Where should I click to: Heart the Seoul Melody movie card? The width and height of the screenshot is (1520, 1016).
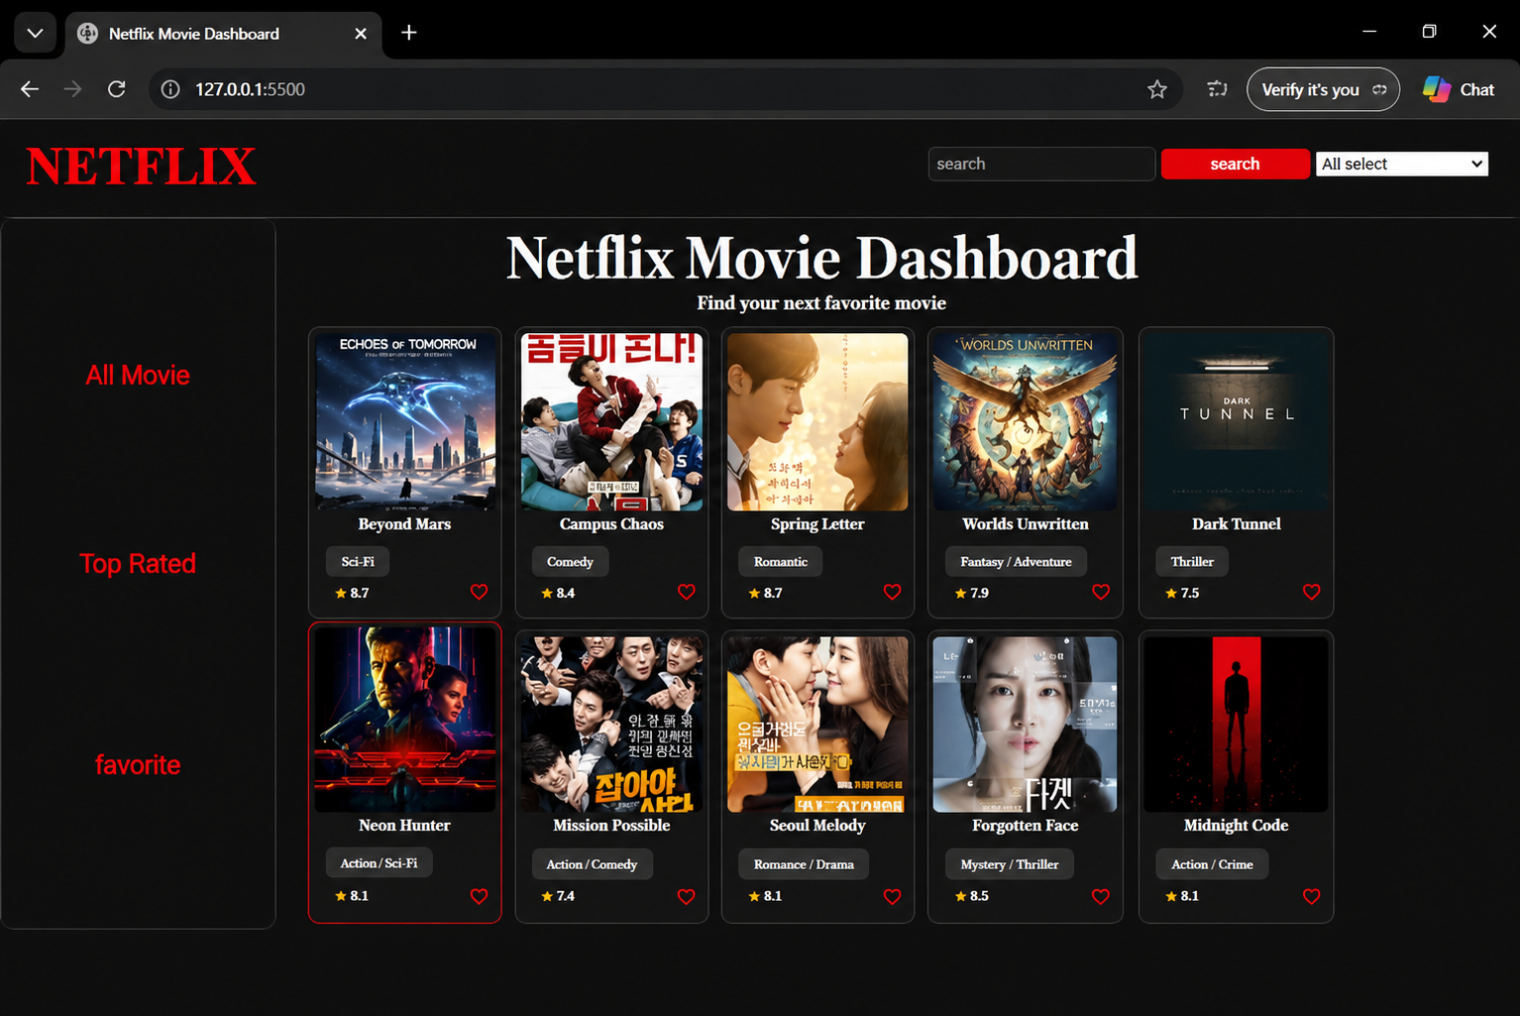pos(892,896)
